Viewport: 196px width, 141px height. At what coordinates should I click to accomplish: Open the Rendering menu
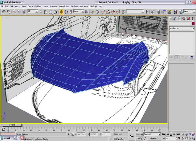tap(74, 6)
